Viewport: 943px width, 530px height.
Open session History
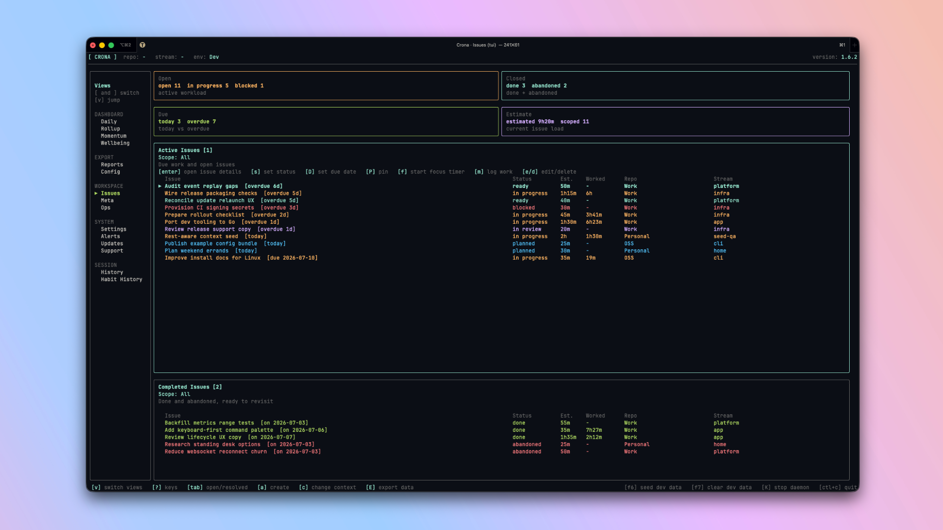point(112,272)
